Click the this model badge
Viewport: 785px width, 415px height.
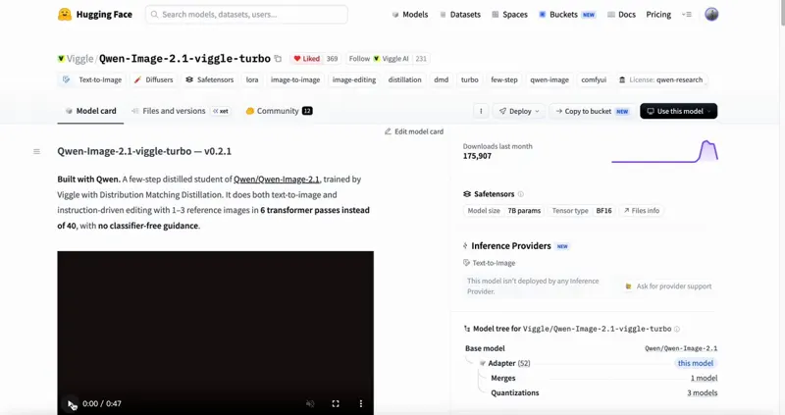(x=696, y=363)
